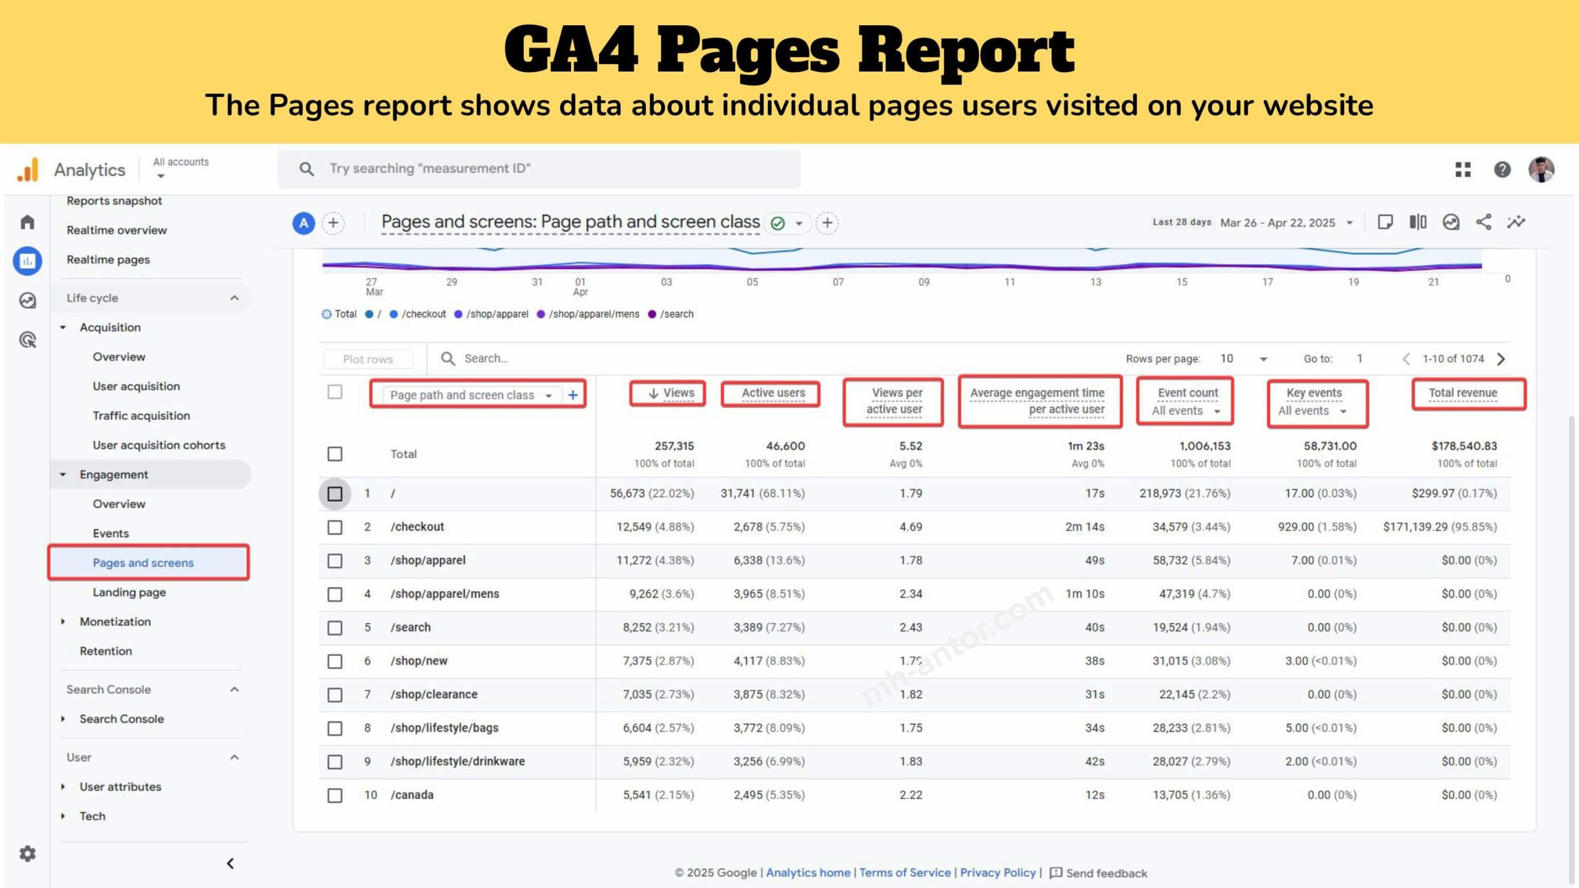
Task: Click the 'Try searching measurement ID' search field
Action: pos(539,169)
